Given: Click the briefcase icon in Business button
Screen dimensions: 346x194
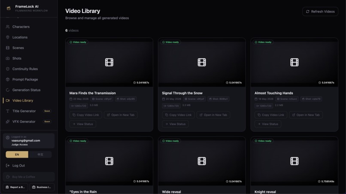Looking at the screenshot, I should click(x=34, y=187).
